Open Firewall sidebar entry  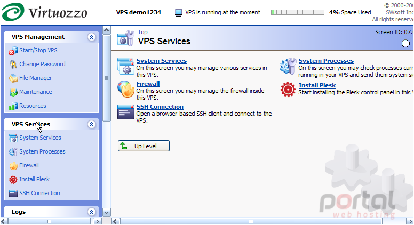coord(29,165)
